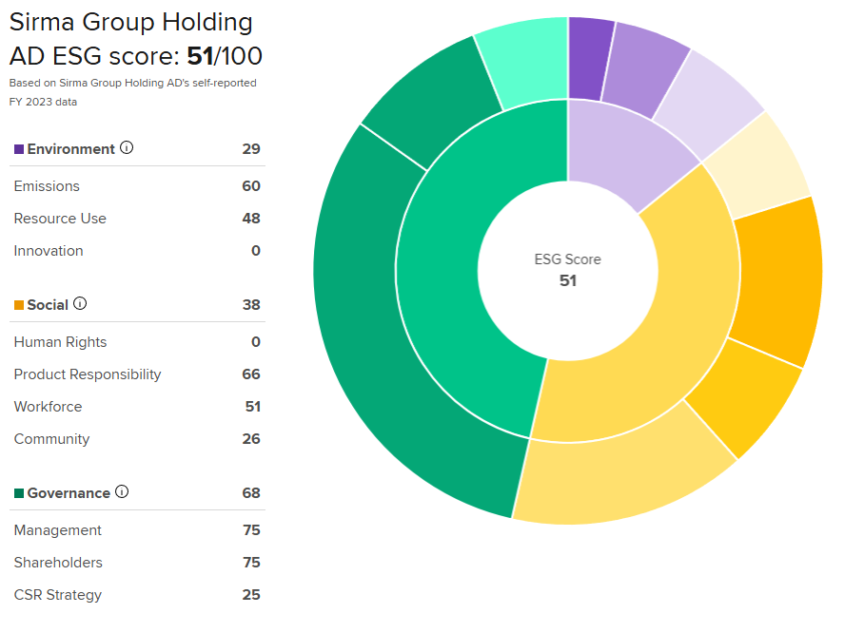This screenshot has width=845, height=633.
Task: Click Product Responsibility row label
Action: pos(88,374)
